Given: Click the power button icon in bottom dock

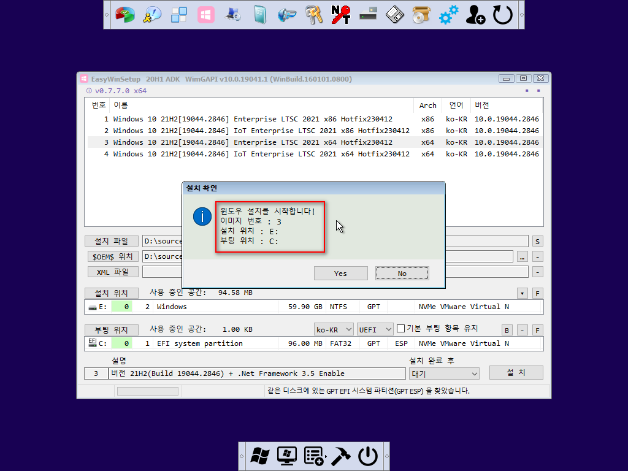Looking at the screenshot, I should [368, 456].
